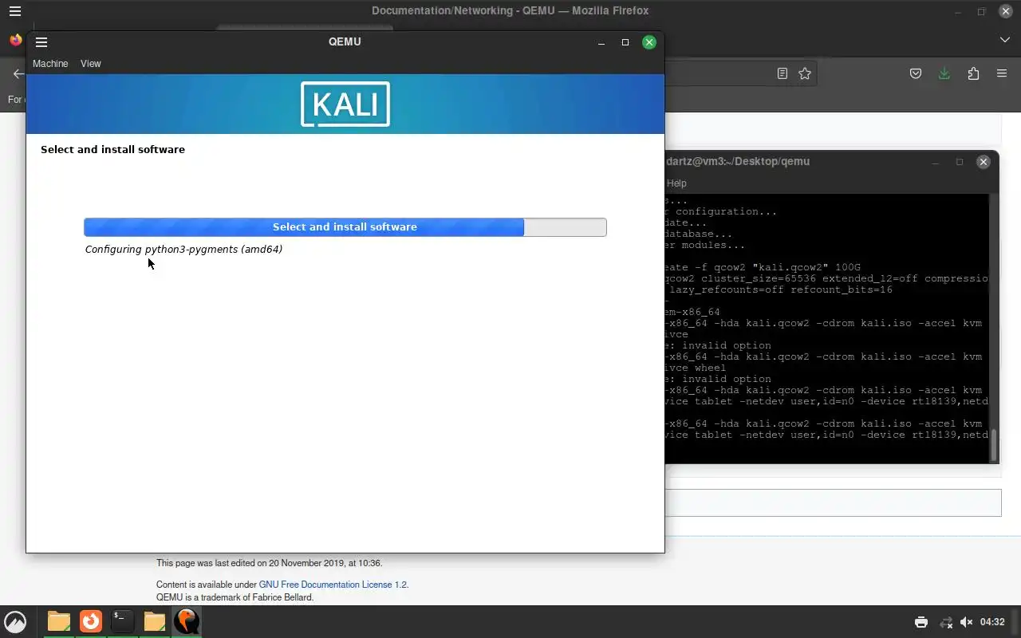The width and height of the screenshot is (1021, 638).
Task: Click the install software progress bar
Action: [x=345, y=227]
